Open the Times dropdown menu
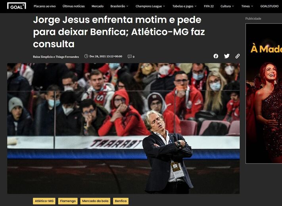The image size is (282, 206). [x=247, y=6]
